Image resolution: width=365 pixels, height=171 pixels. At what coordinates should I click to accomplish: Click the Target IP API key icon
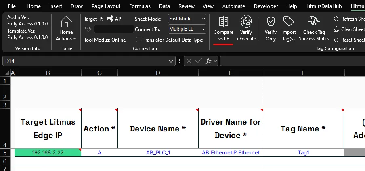point(110,19)
